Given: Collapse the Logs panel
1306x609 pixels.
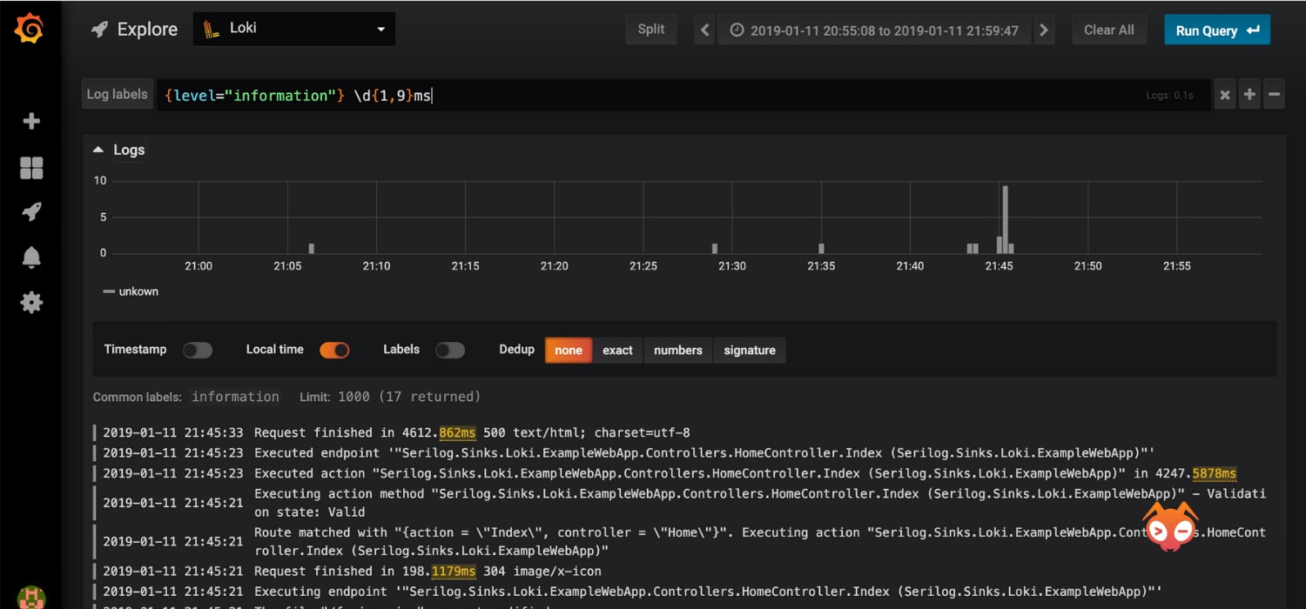Looking at the screenshot, I should coord(119,150).
